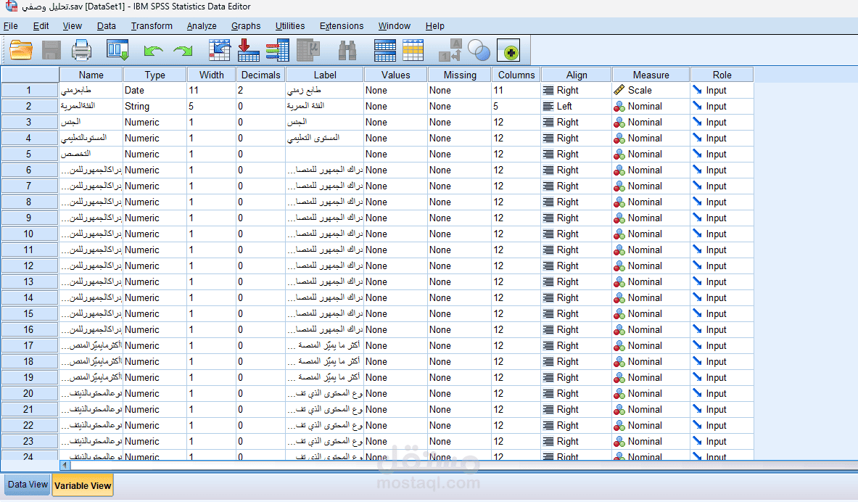
Task: Click the Role column header
Action: [722, 75]
